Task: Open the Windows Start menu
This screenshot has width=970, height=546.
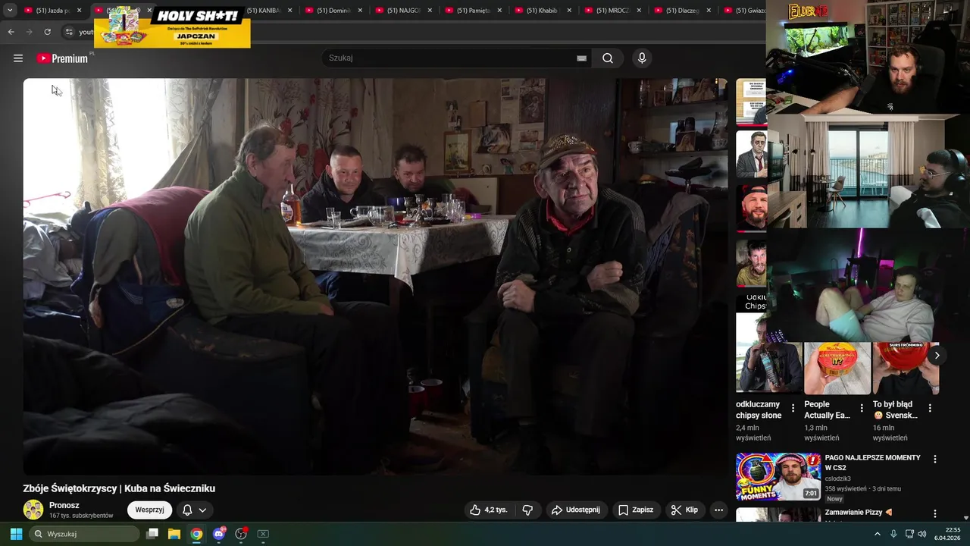Action: [x=16, y=534]
